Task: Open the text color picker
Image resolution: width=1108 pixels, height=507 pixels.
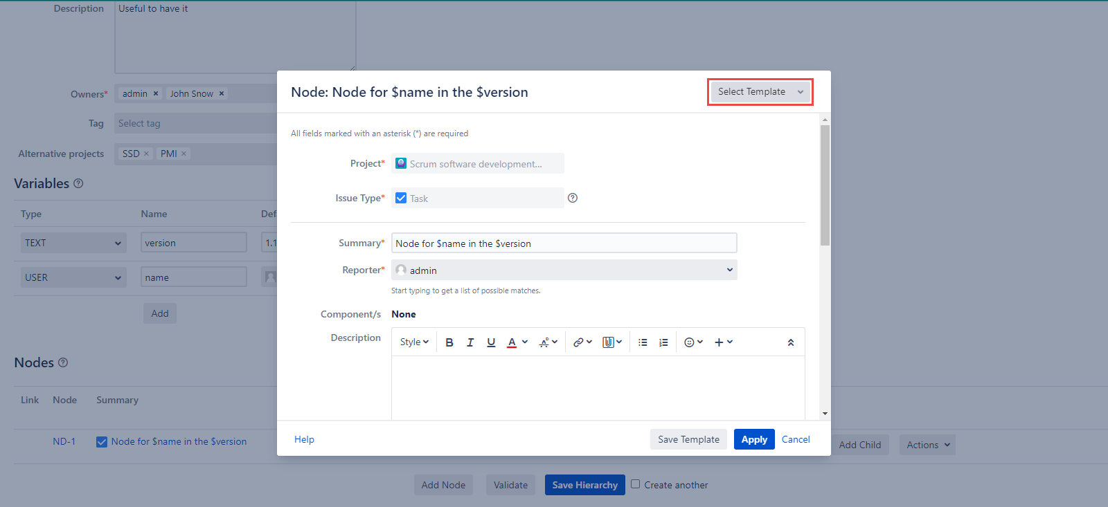Action: (517, 342)
